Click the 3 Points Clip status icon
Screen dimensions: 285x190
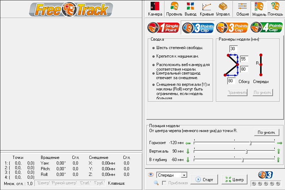pyautogui.click(x=266, y=175)
